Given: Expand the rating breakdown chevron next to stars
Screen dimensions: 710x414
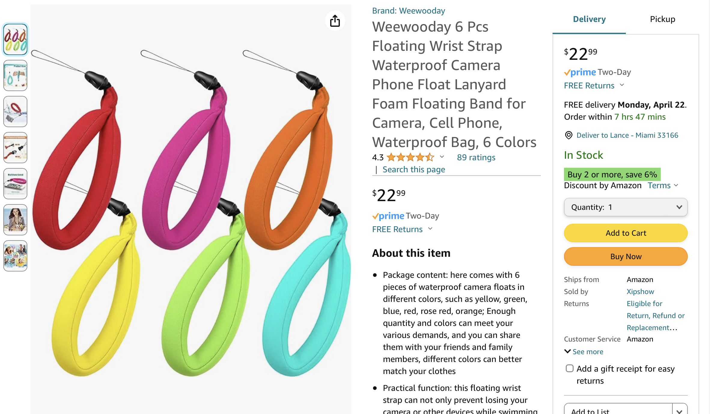Looking at the screenshot, I should coord(442,157).
